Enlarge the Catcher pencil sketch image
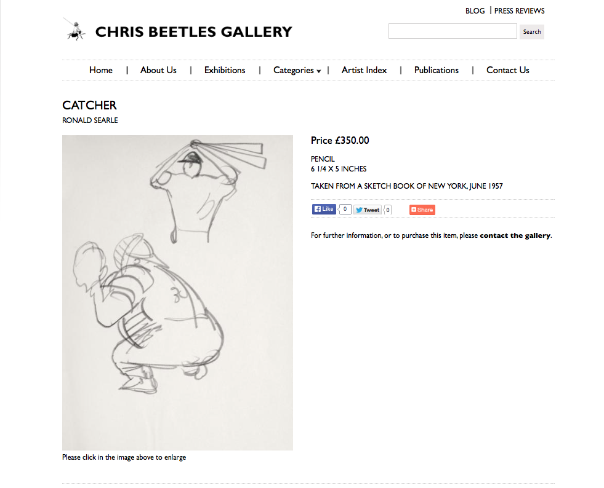The width and height of the screenshot is (604, 488). click(177, 293)
